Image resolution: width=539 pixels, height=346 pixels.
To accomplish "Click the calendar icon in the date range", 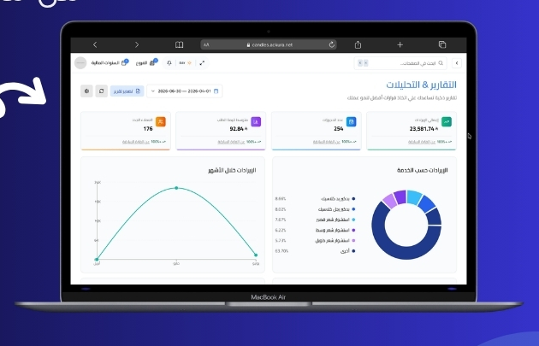I will coord(216,91).
